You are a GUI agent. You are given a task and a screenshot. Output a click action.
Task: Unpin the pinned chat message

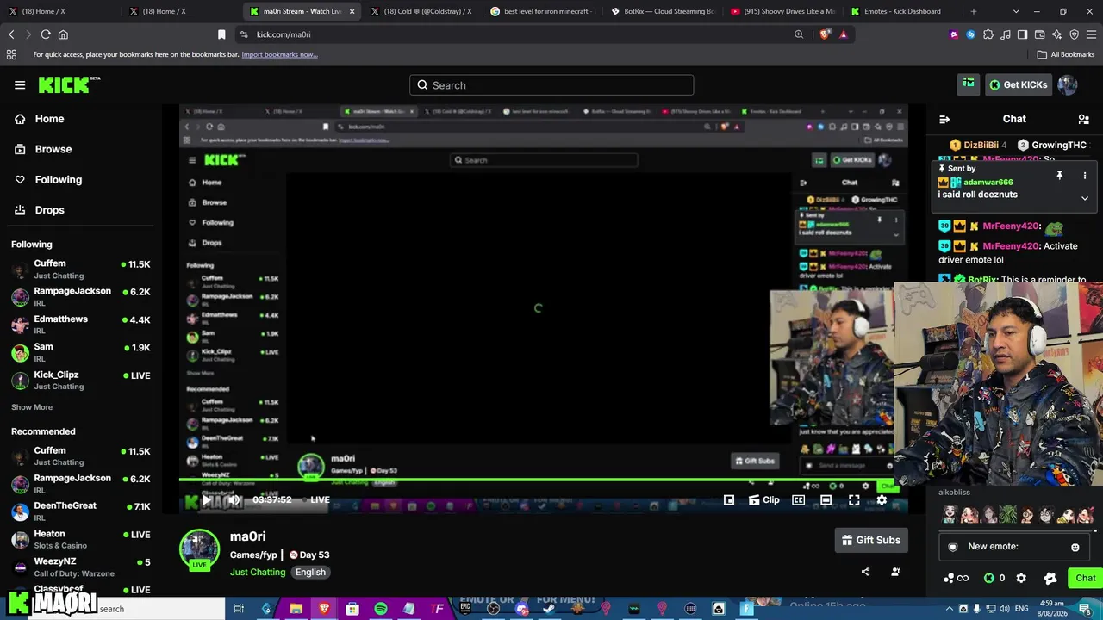tap(1060, 176)
